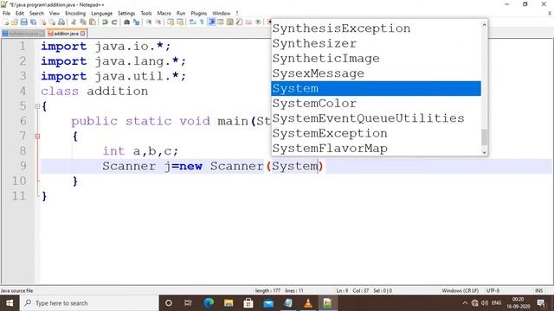Choose SystemException from the autocomplete list
The height and width of the screenshot is (311, 554).
376,133
